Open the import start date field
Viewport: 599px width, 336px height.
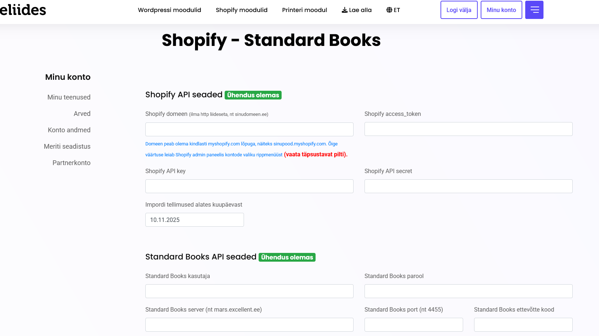194,220
